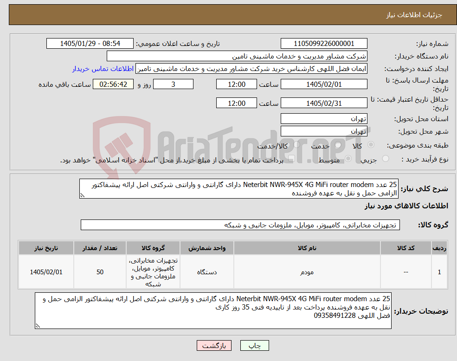Click the resize grip of buyer notes box
This screenshot has width=457, height=361.
pos(38,326)
